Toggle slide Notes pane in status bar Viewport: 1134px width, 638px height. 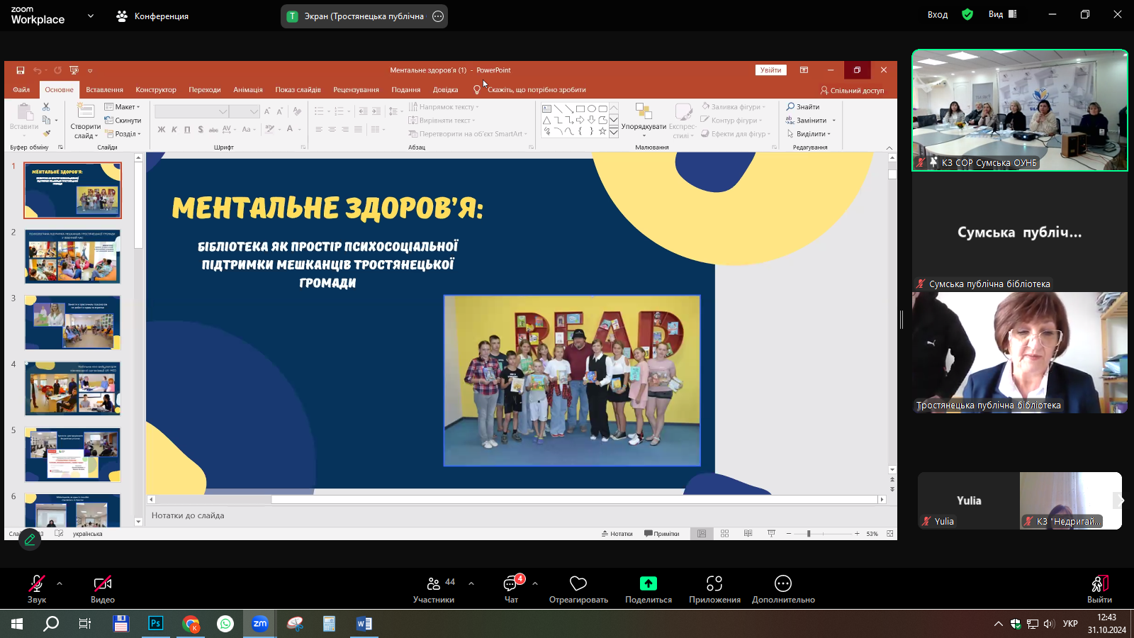coord(617,534)
